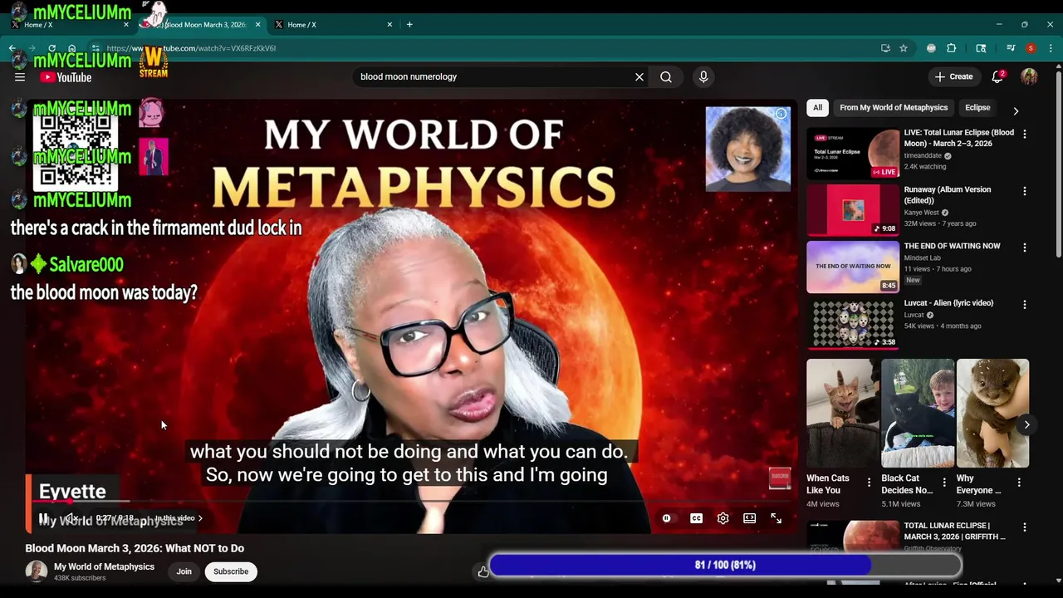
Task: Open the notifications bell
Action: (x=998, y=76)
